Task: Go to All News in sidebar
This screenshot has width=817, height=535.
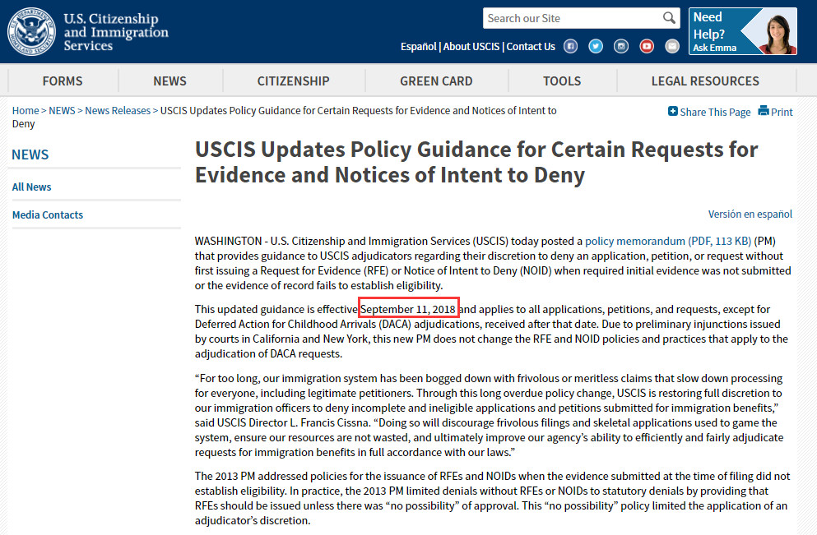Action: coord(32,187)
